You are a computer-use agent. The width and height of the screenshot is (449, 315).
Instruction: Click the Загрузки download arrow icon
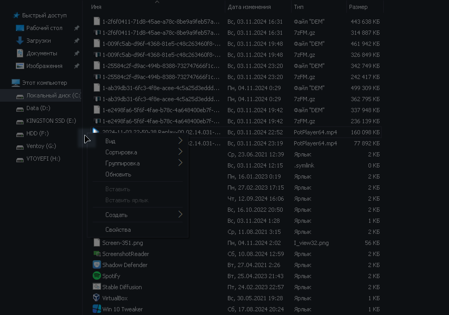point(20,41)
